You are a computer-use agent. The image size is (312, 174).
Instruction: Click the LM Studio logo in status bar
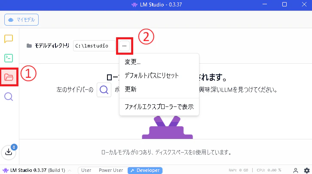[6, 170]
